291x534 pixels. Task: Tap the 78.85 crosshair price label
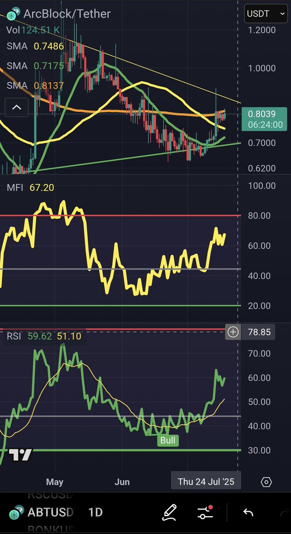[259, 332]
